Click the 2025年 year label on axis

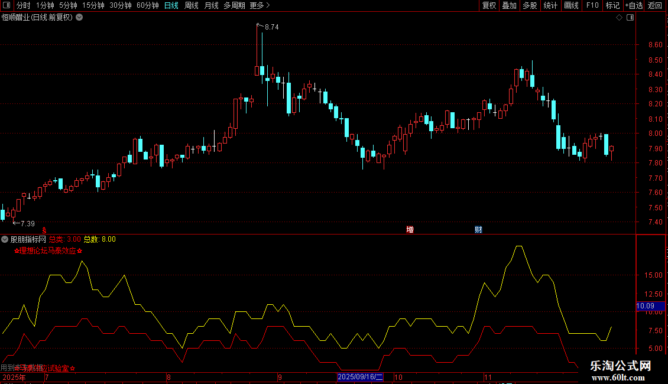(14, 377)
